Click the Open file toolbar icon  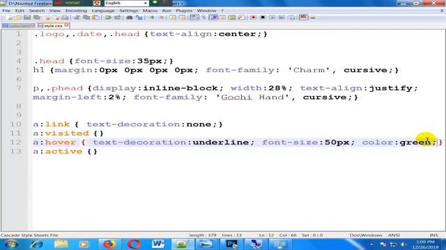17,17
